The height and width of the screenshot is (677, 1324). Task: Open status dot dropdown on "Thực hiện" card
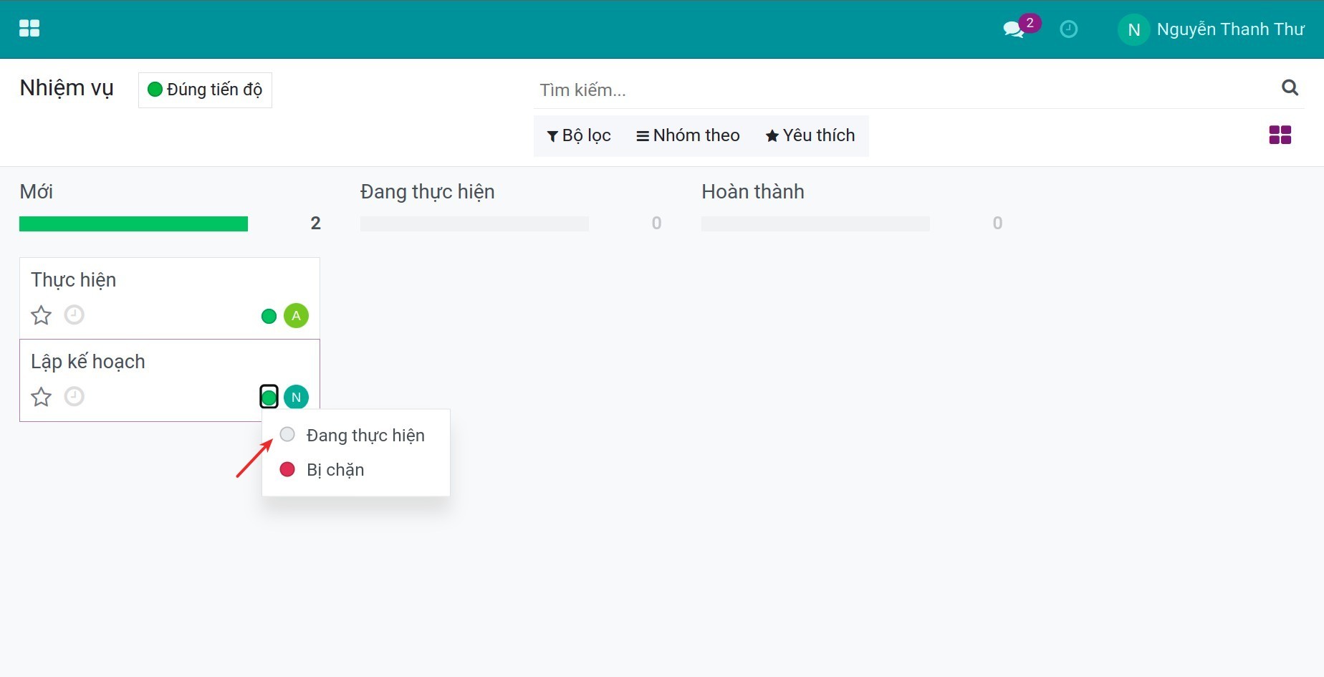pos(269,316)
